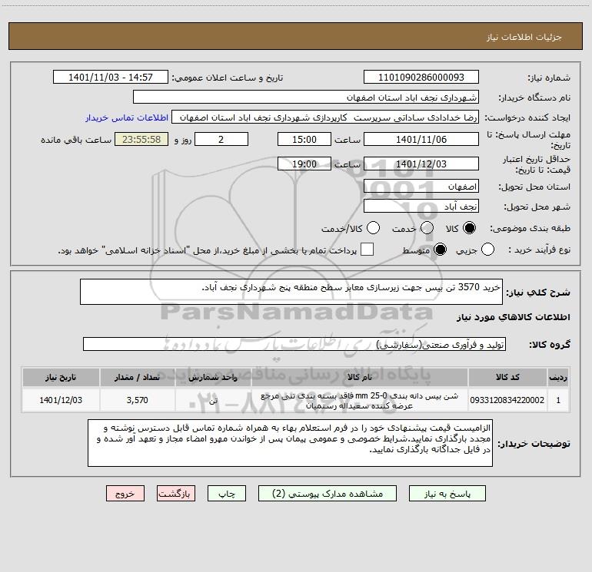592x572 pixels.
Task: Open مشاهده مدارک پیوستی (2) attachments
Action: pos(328,494)
